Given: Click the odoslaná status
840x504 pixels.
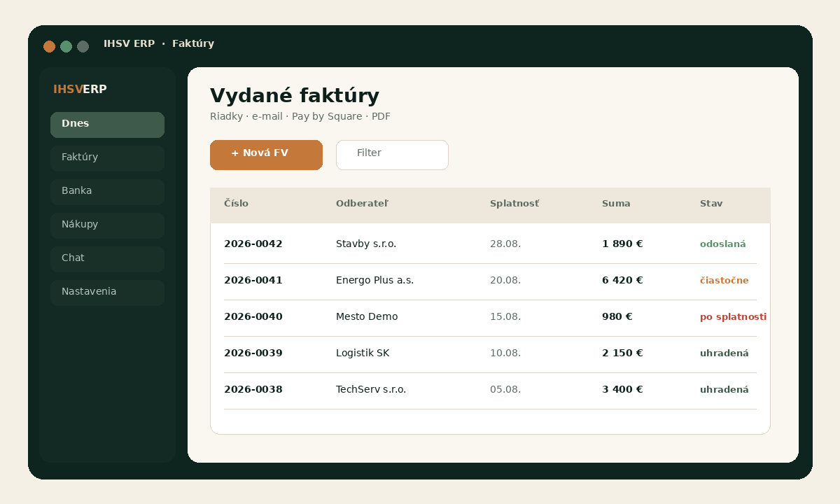Looking at the screenshot, I should (x=723, y=244).
